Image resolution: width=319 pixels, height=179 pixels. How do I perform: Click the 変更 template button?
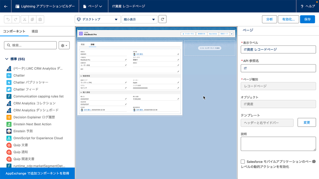(x=307, y=122)
